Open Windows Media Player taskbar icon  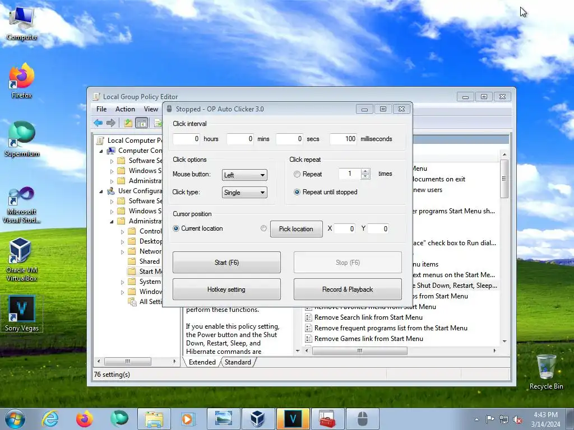pyautogui.click(x=188, y=419)
